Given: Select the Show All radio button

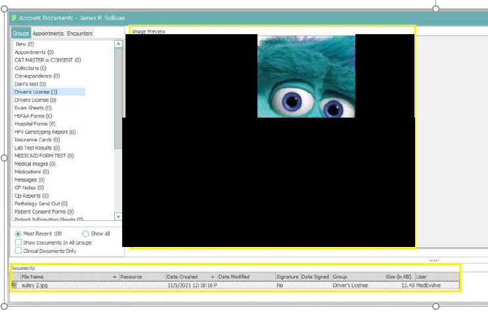Looking at the screenshot, I should point(85,234).
